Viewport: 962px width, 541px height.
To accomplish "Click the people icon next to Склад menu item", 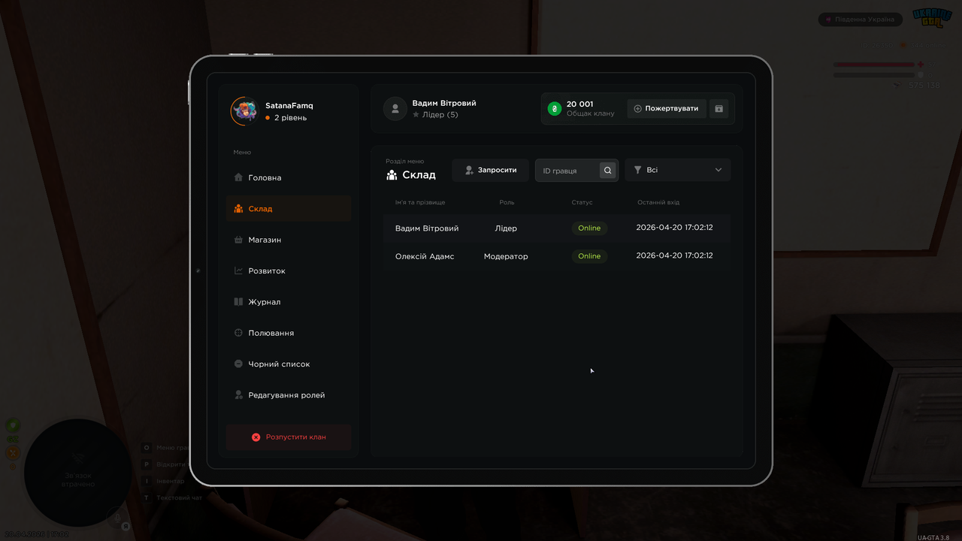I will (x=238, y=209).
